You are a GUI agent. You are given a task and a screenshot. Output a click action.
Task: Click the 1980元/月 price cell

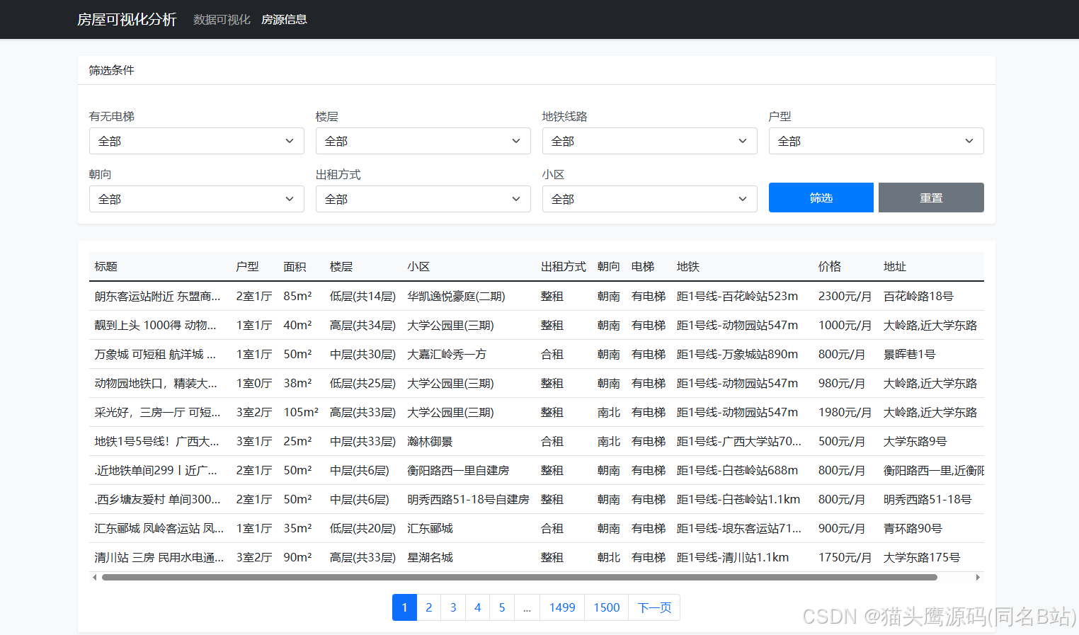[x=845, y=413]
